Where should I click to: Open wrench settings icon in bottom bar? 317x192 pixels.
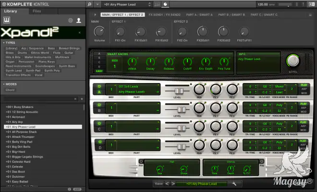coord(234,184)
